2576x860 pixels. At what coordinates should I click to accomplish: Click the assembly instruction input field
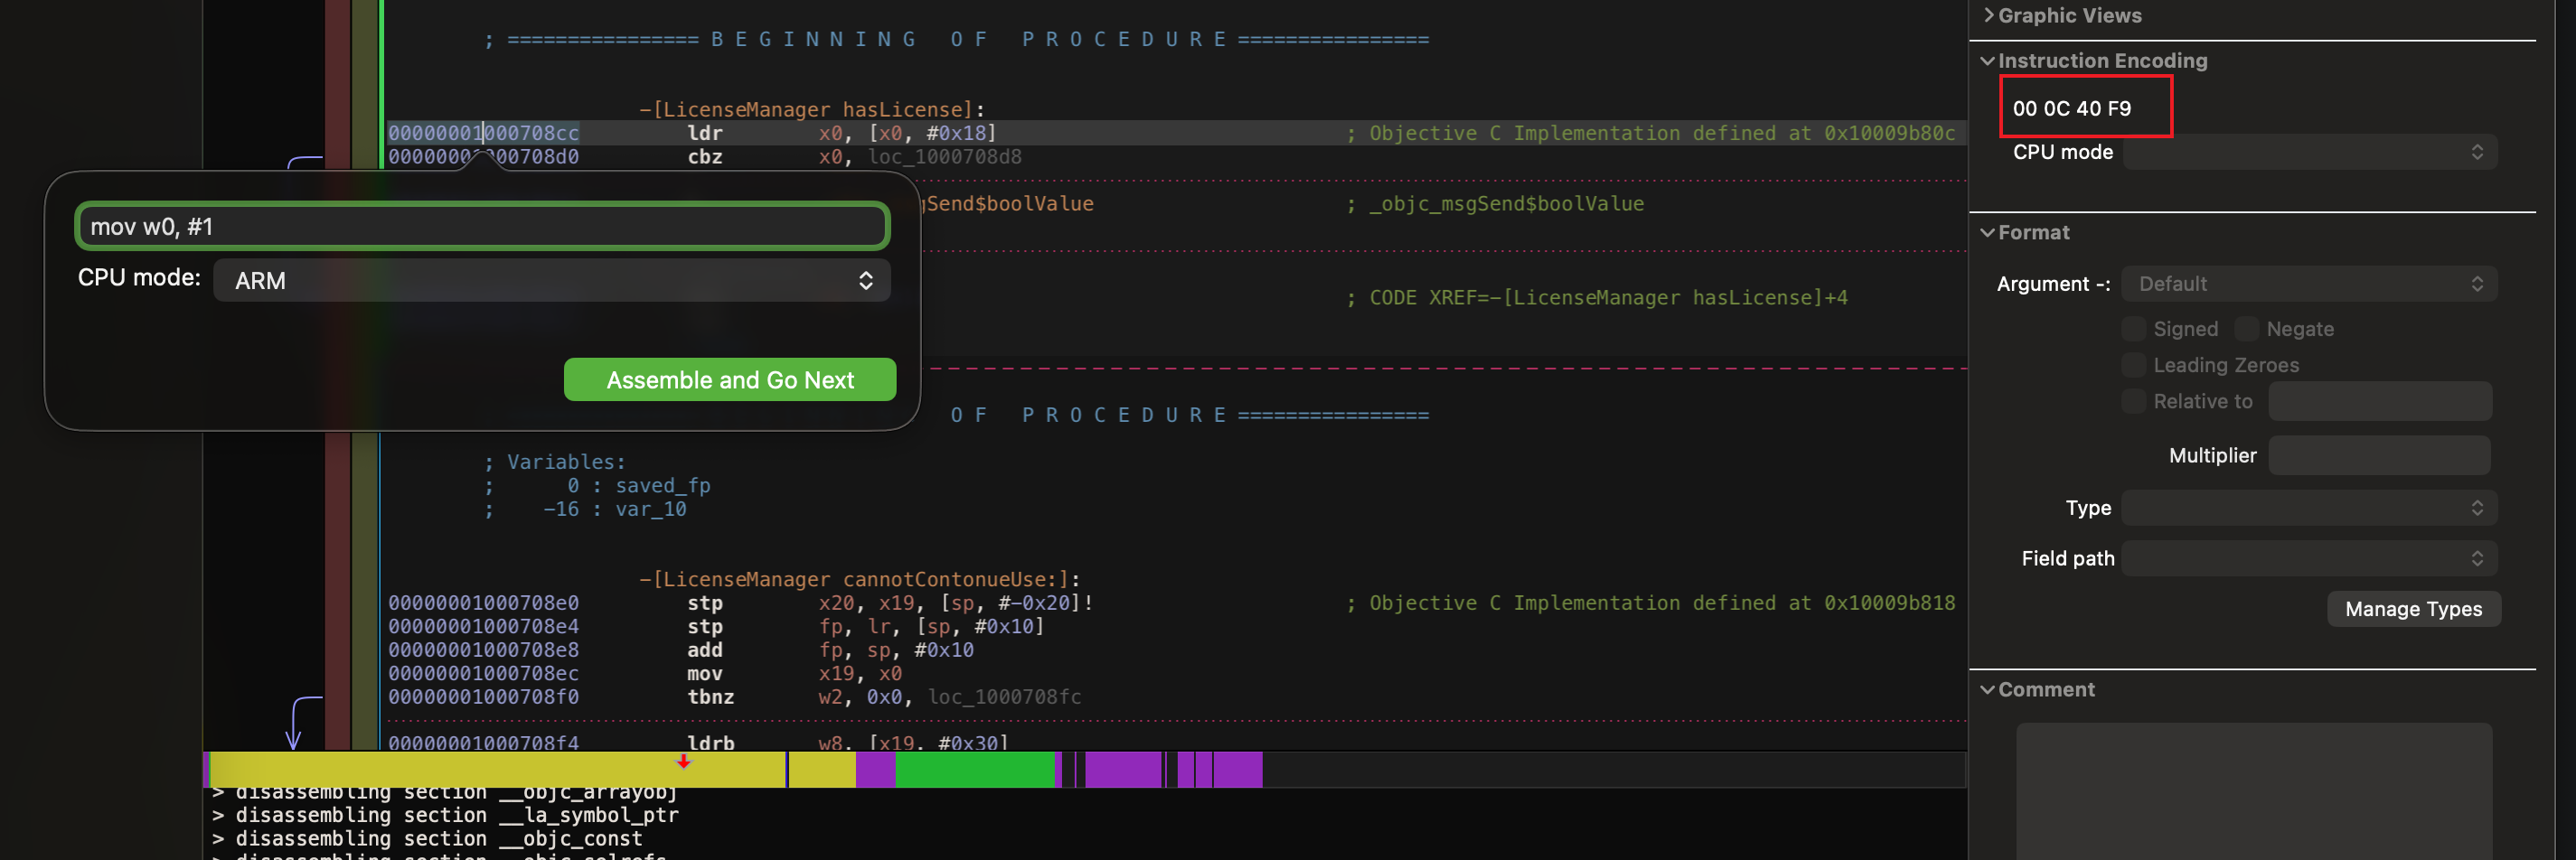click(x=482, y=227)
